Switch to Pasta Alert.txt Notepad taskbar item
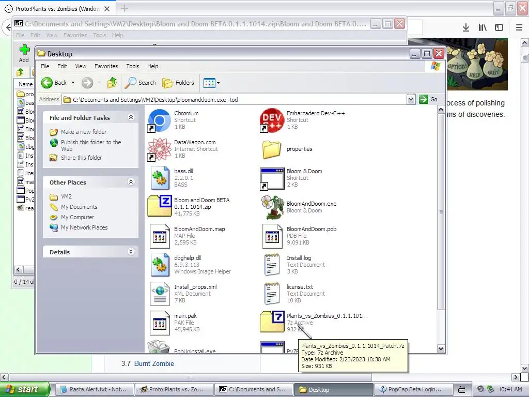 click(94, 389)
